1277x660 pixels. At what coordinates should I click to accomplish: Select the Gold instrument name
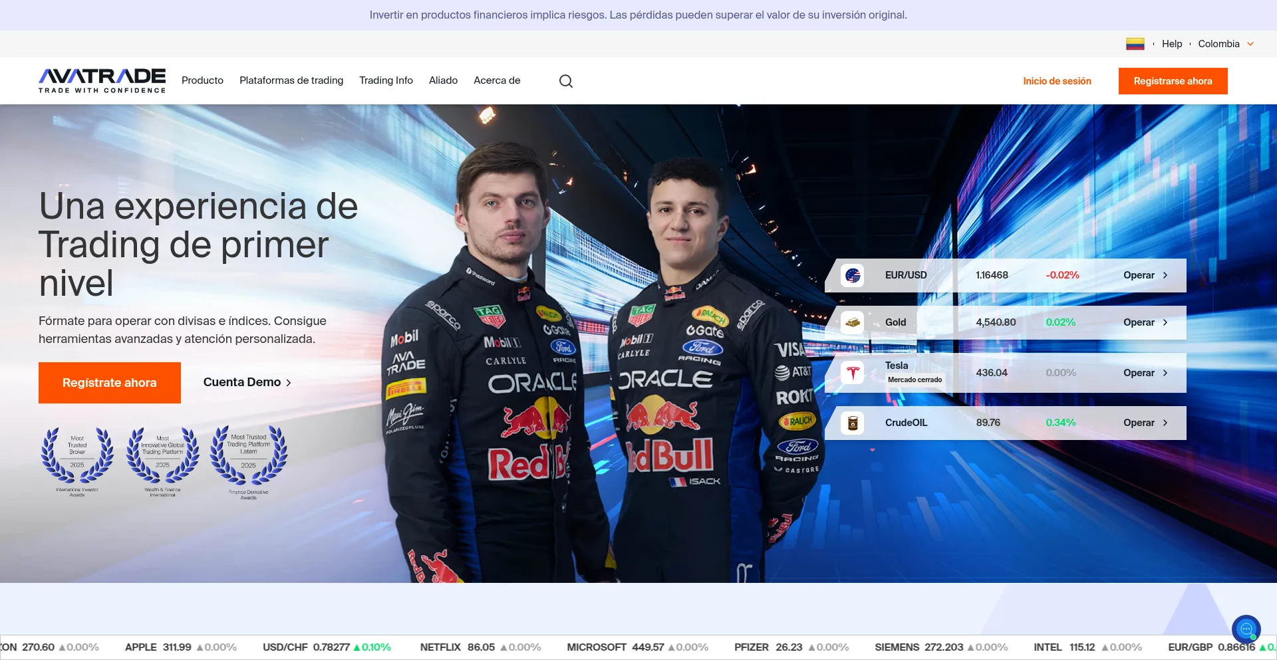tap(895, 322)
